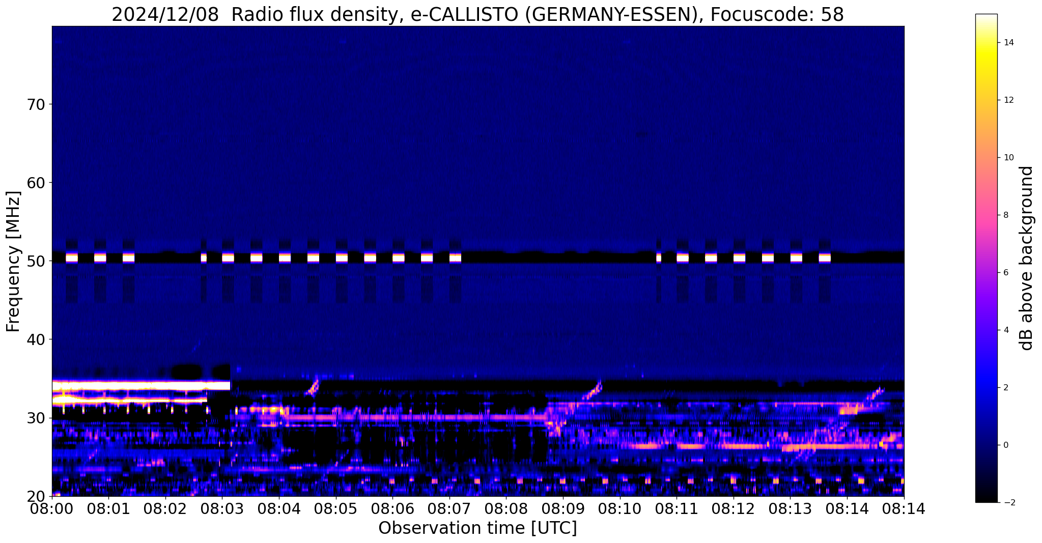Click the 60 MHz y-axis tick label

(35, 183)
